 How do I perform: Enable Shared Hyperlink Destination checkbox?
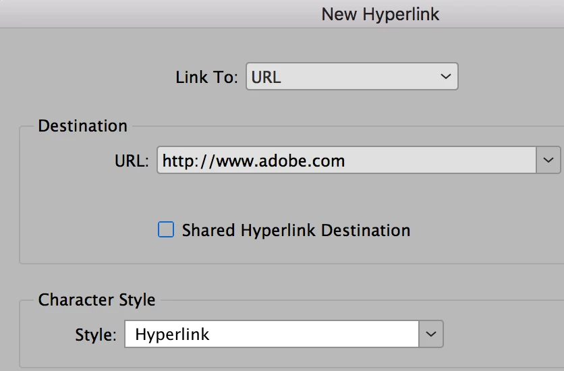pyautogui.click(x=166, y=230)
